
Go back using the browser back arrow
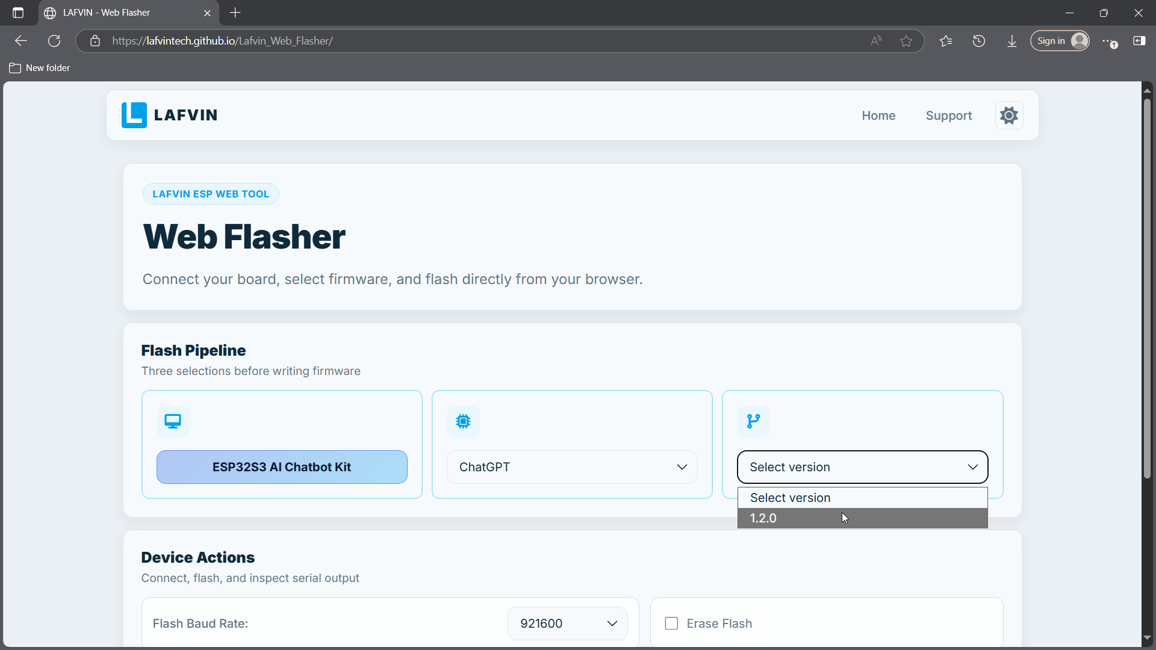click(21, 41)
